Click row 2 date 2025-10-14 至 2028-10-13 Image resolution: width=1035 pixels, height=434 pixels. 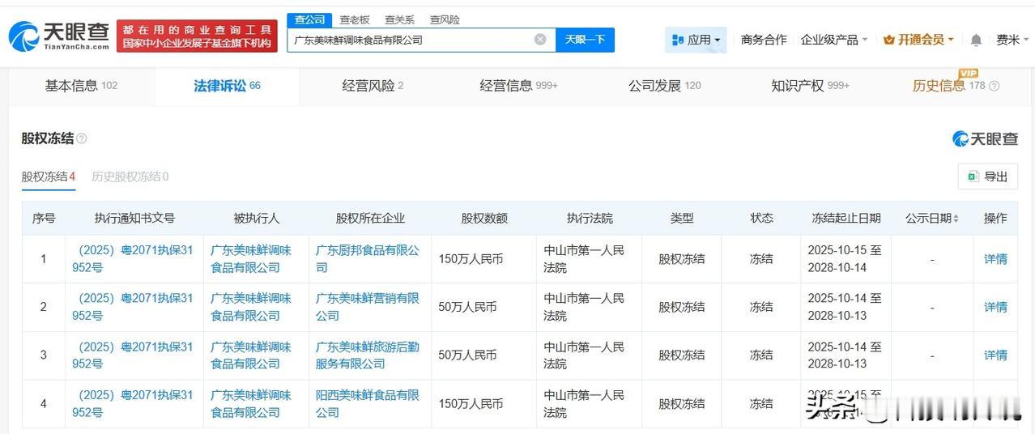click(x=845, y=307)
